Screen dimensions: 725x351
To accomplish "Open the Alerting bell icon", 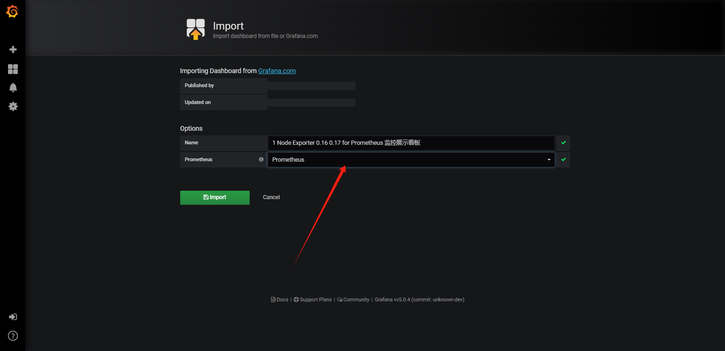I will tap(13, 88).
